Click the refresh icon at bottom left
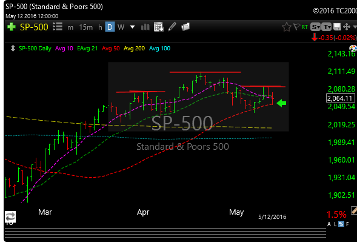 pyautogui.click(x=10, y=217)
